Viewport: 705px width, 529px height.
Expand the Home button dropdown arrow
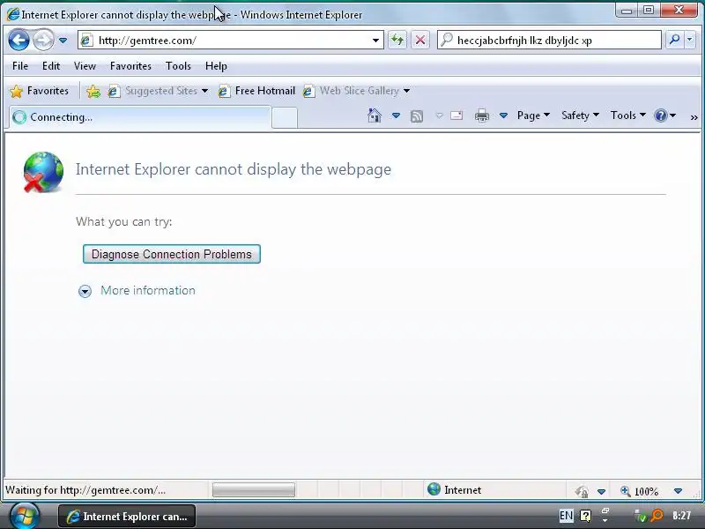coord(396,115)
